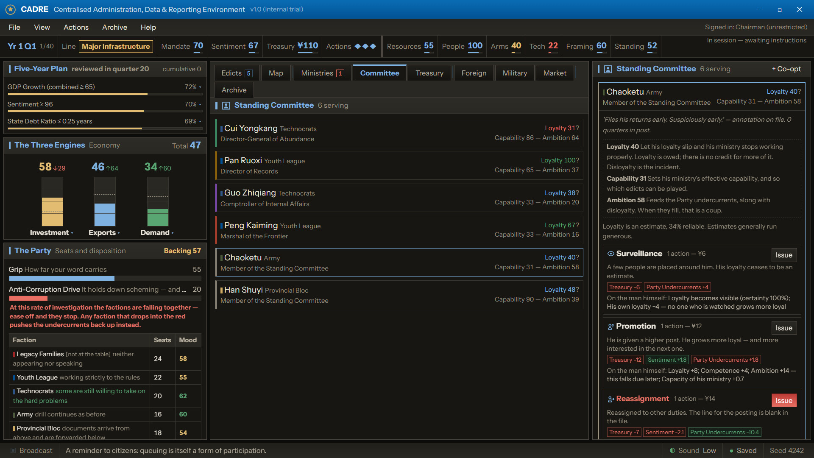Select Peng Kaiming committee row
This screenshot has height=458, width=814.
399,230
